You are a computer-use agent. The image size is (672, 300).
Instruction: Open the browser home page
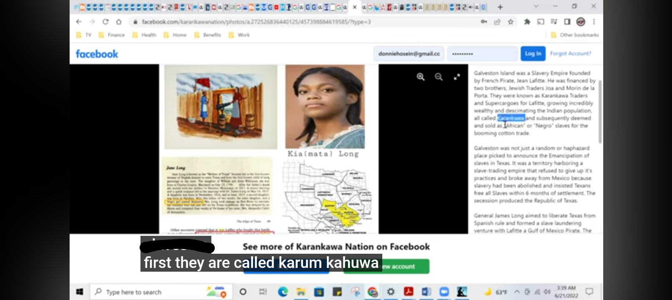coord(119,22)
